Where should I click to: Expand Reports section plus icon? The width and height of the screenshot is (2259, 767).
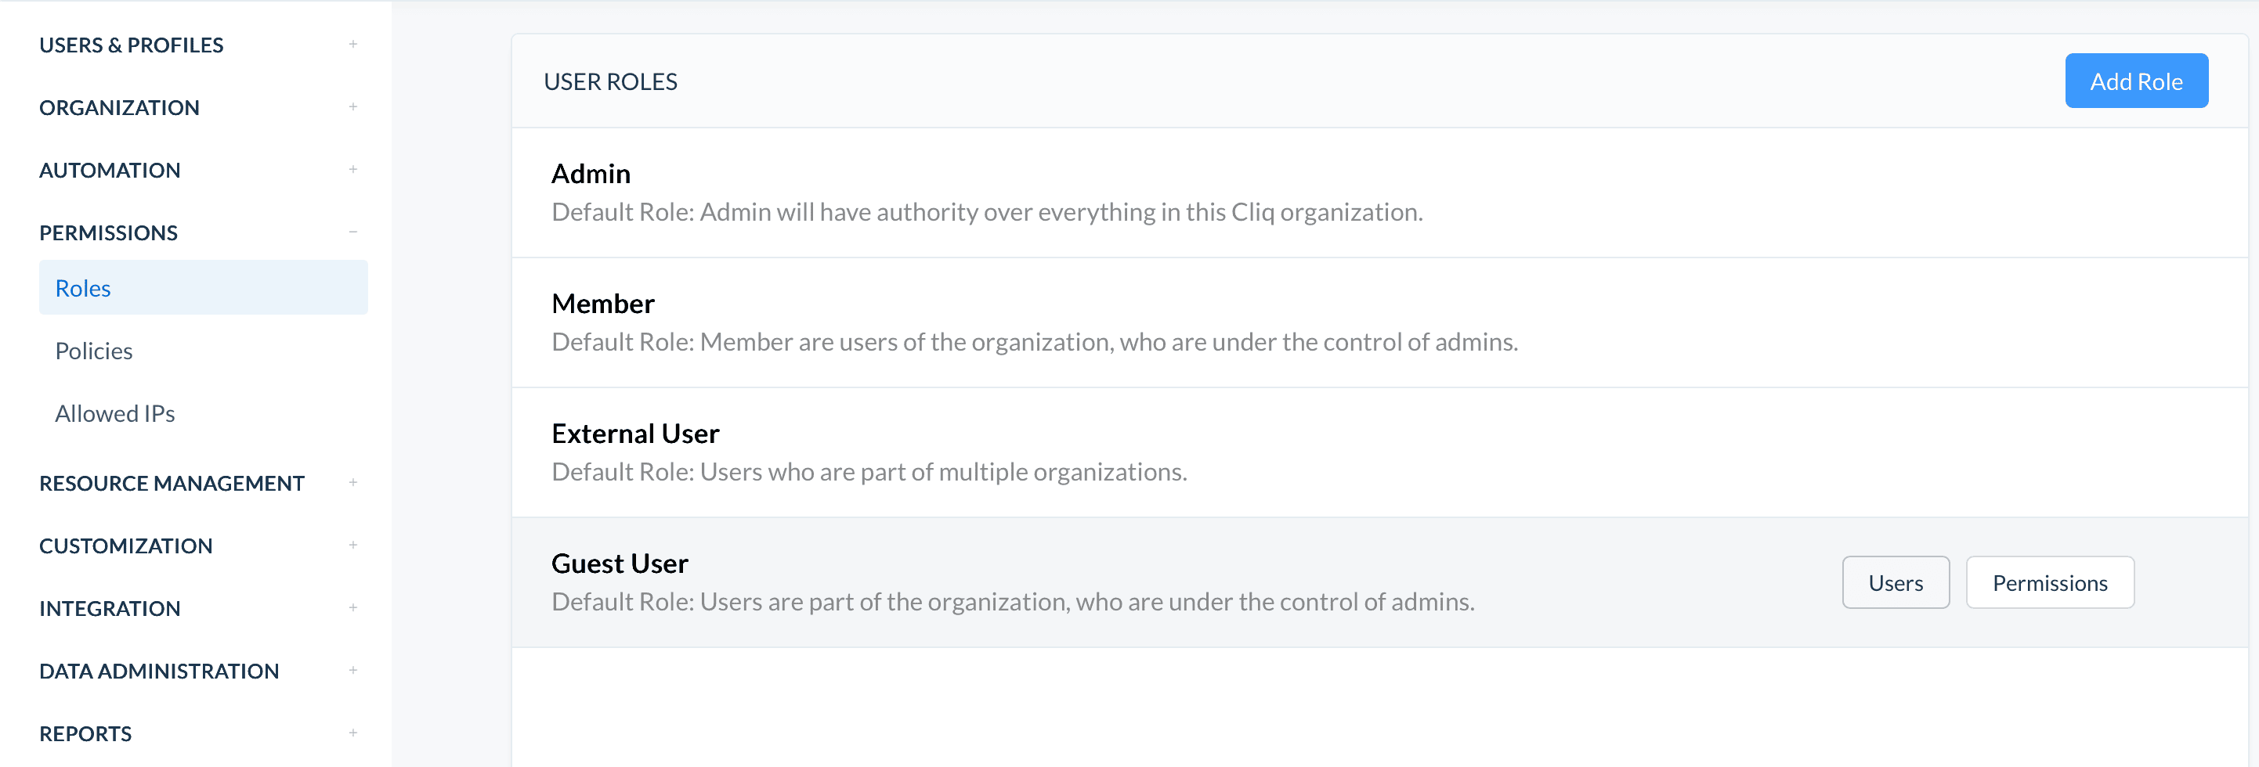352,733
